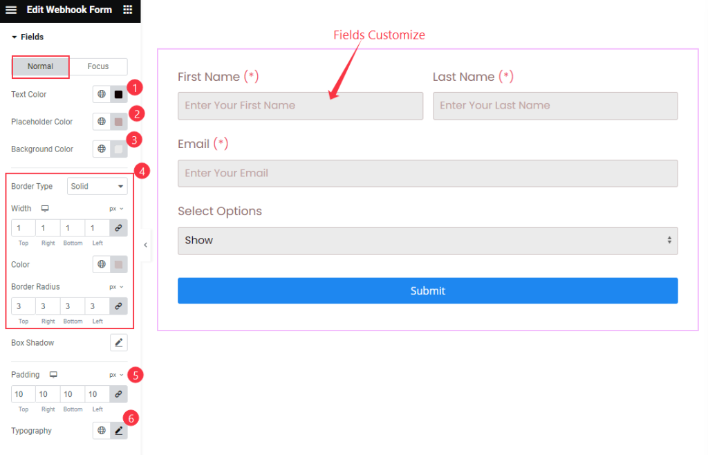Click the Enter Your Email field

(x=427, y=174)
